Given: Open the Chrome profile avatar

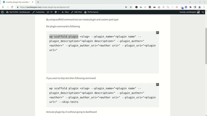Looking at the screenshot, I should click(x=200, y=7).
